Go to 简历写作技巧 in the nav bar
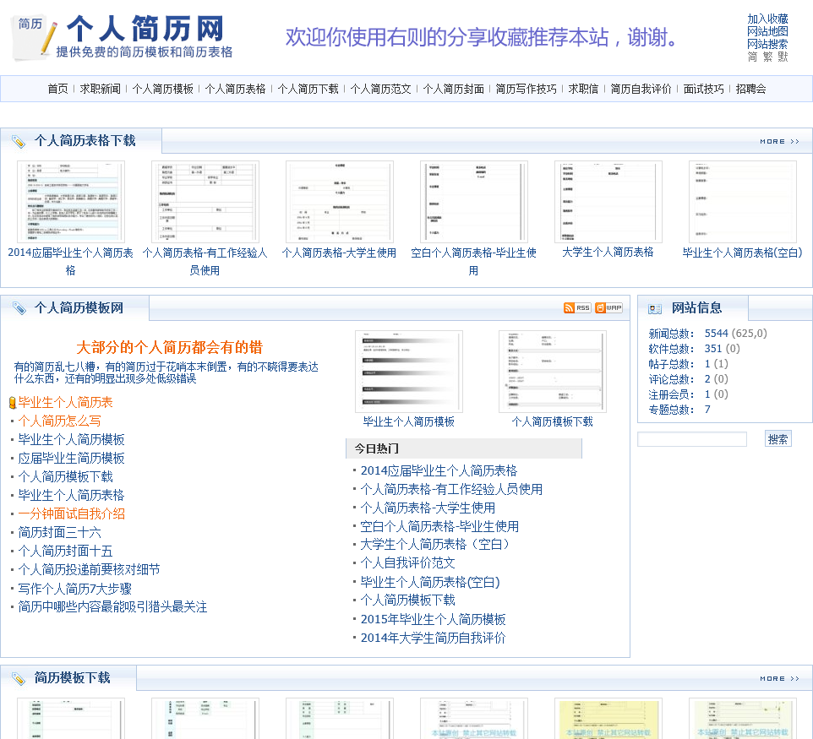The width and height of the screenshot is (813, 739). click(x=527, y=90)
